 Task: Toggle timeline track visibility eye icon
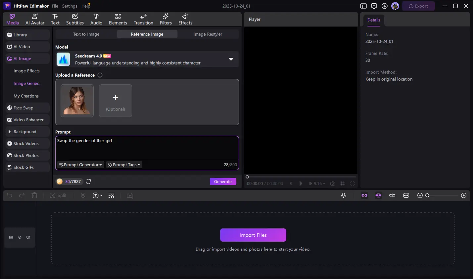[20, 237]
